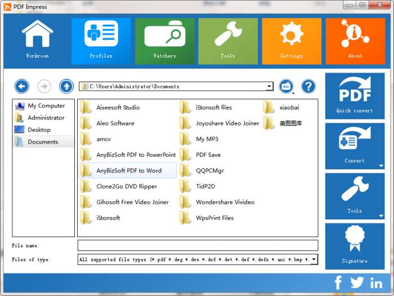Open the help question mark icon
The width and height of the screenshot is (394, 296).
(308, 87)
